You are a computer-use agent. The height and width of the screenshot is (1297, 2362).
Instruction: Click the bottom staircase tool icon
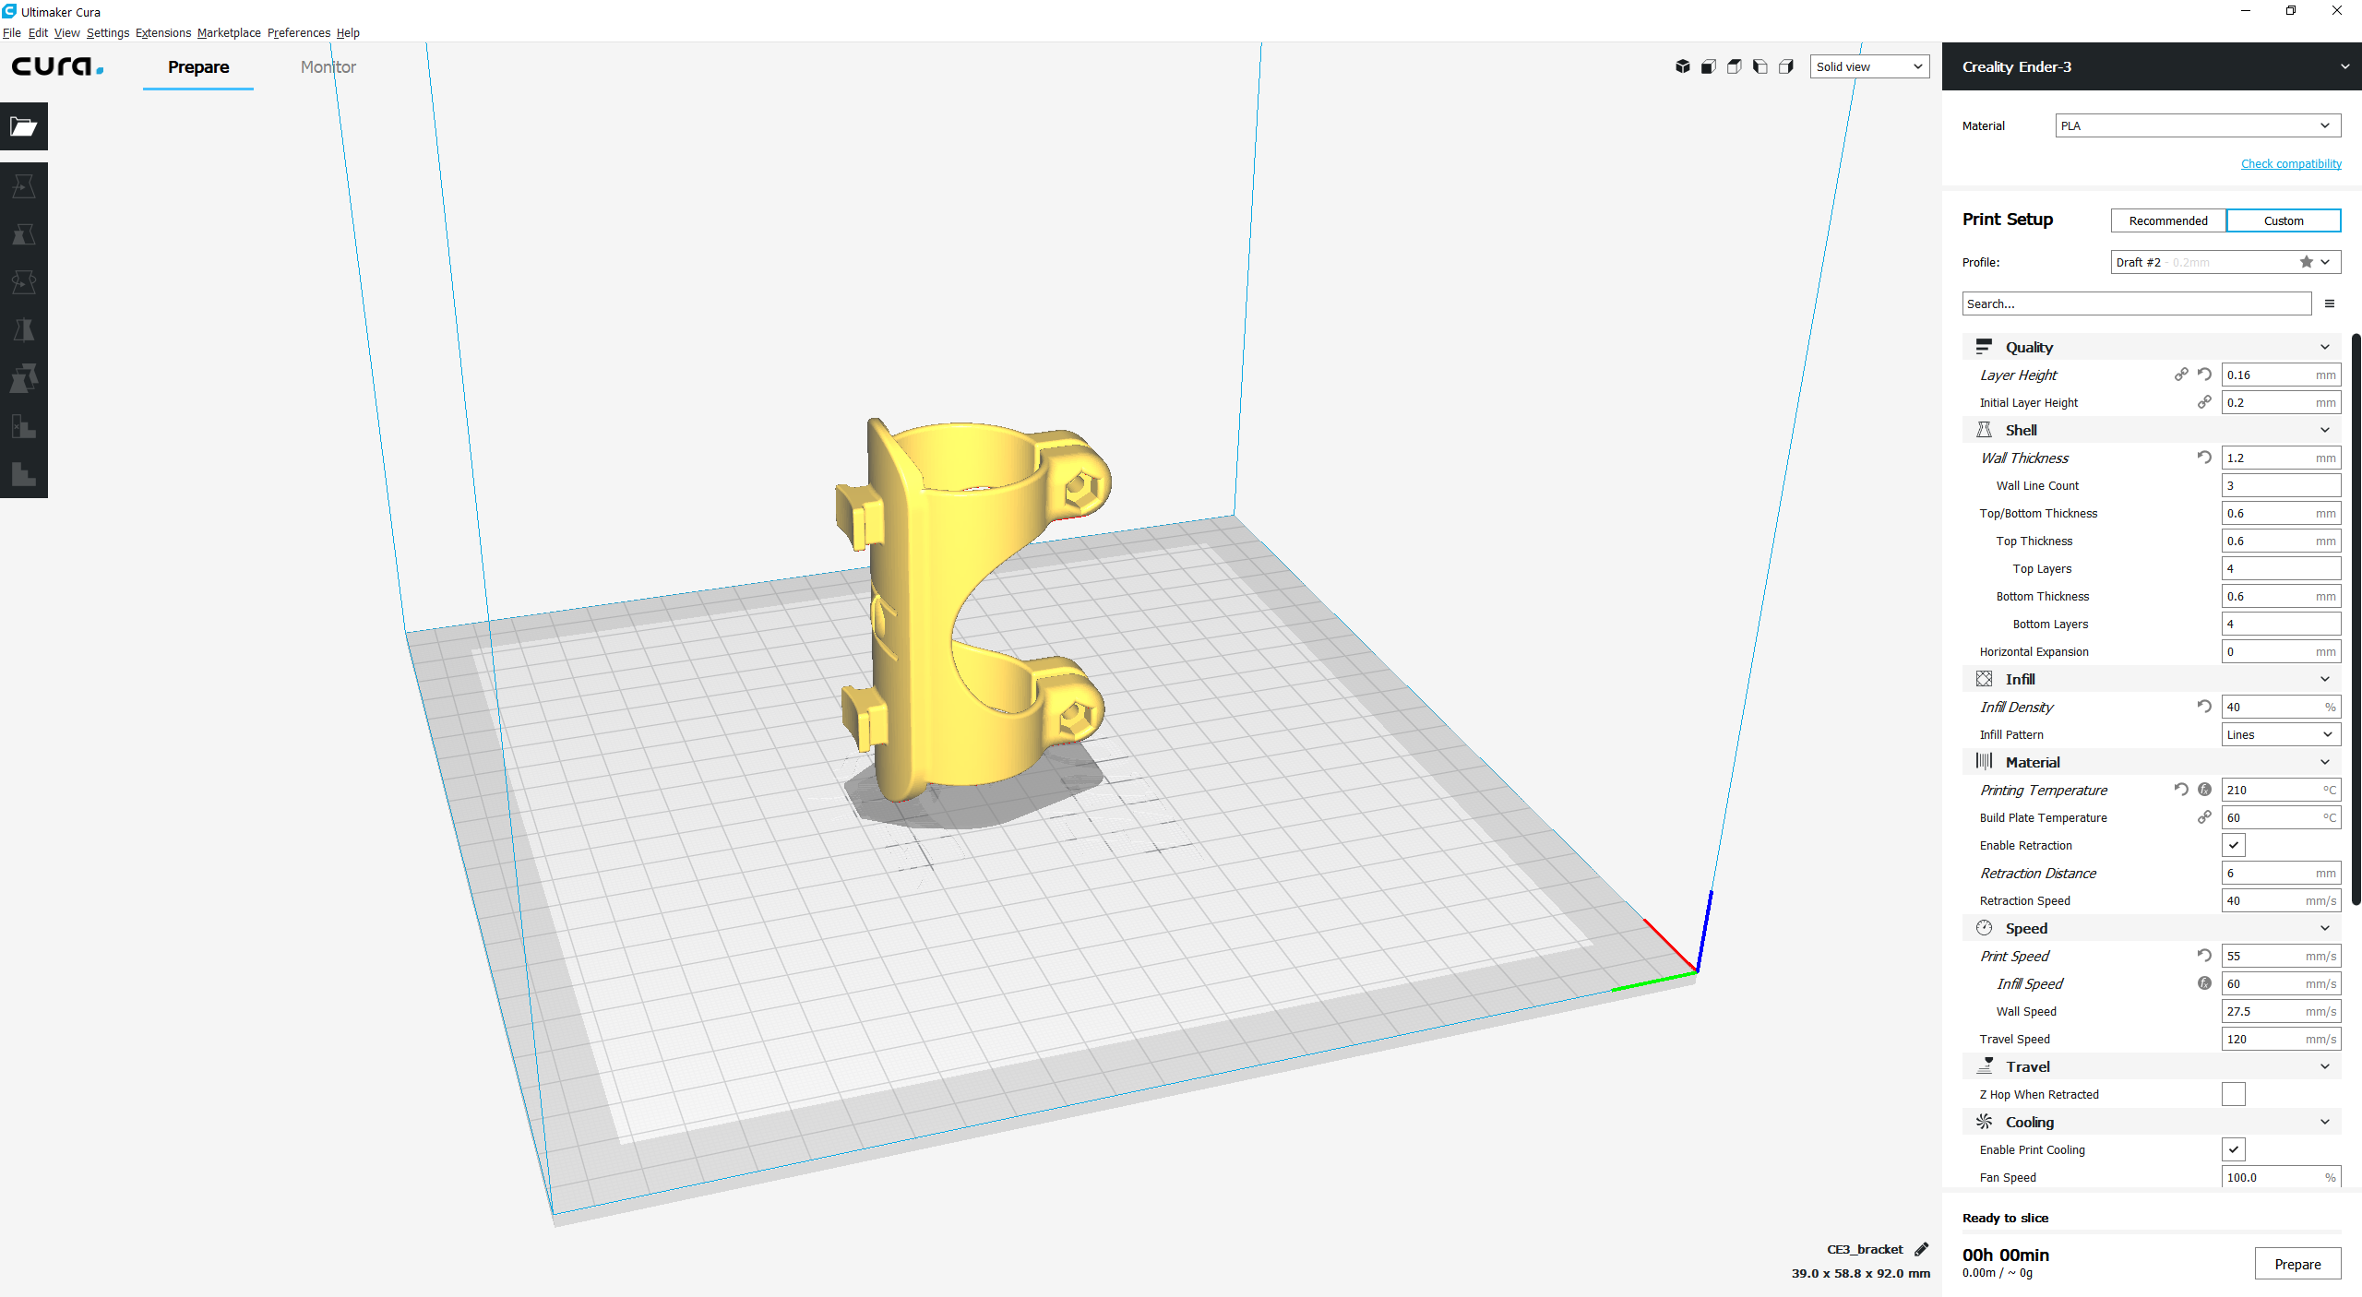click(24, 475)
